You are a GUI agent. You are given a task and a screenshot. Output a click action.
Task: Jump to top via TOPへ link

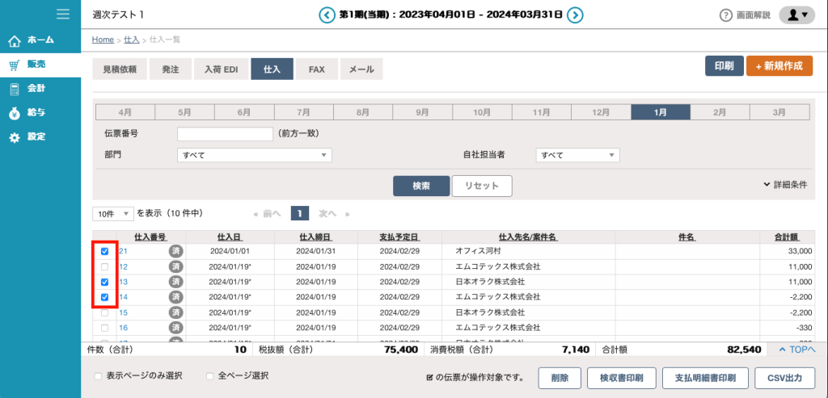797,349
